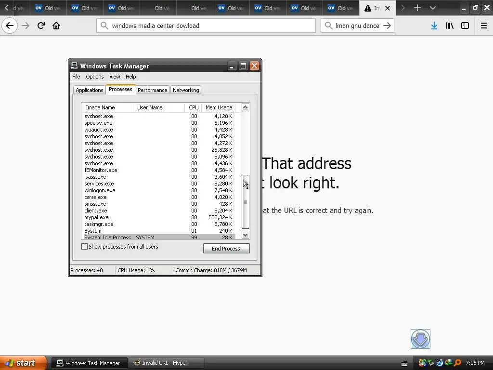Click the orange magnifier tray icon
Viewport: 493px width, 370px height.
click(457, 363)
